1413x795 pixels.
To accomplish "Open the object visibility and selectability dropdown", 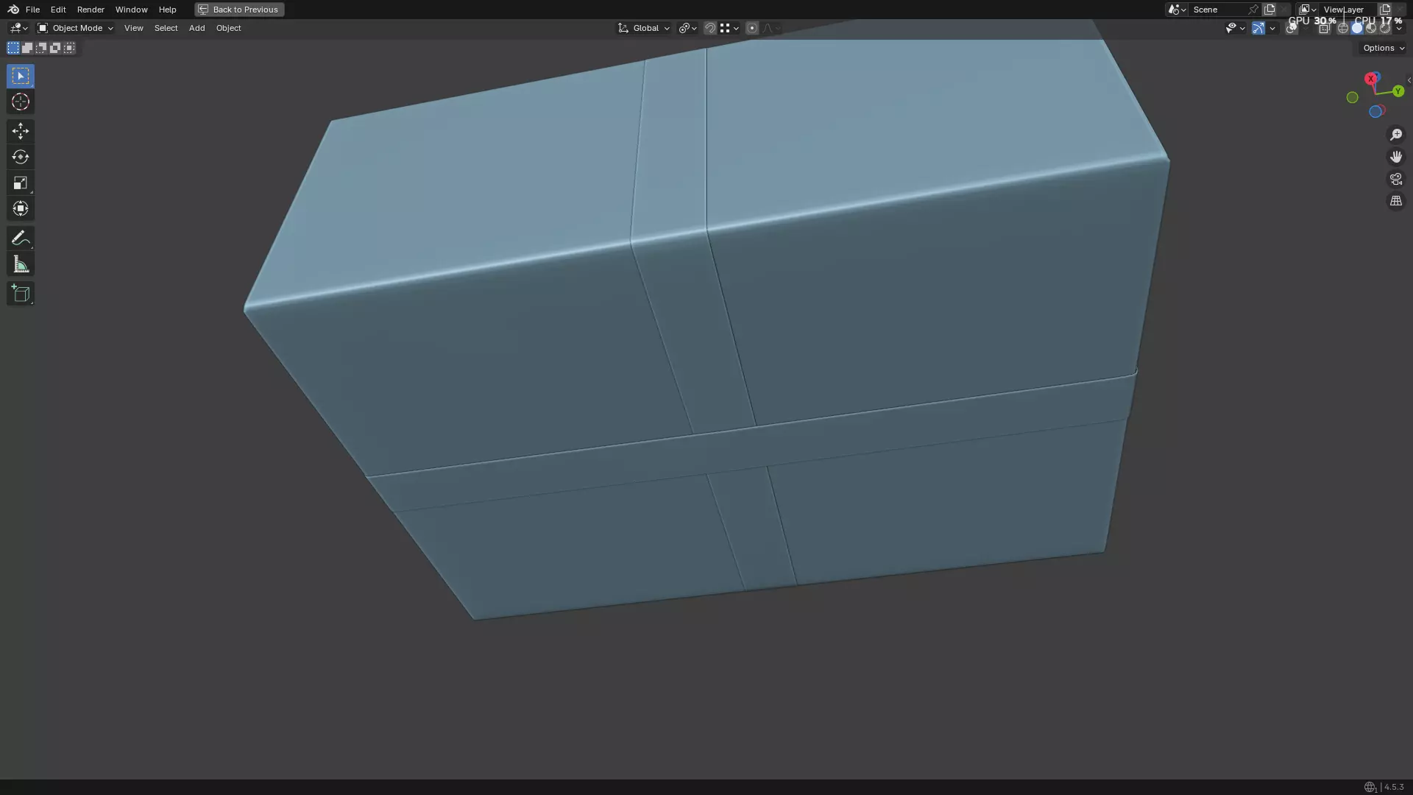I will pyautogui.click(x=1235, y=28).
